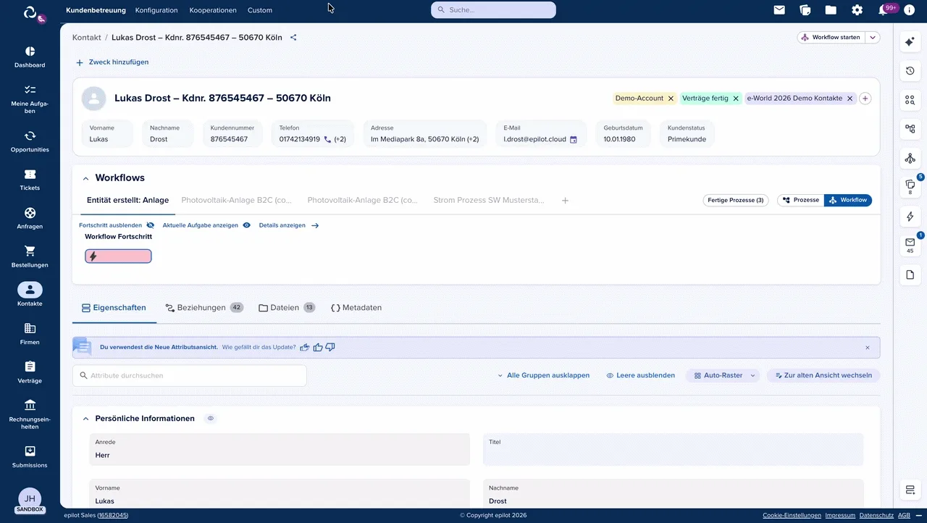Image resolution: width=927 pixels, height=523 pixels.
Task: Remove e-World 2026 Demo Kontakte tag
Action: 850,99
